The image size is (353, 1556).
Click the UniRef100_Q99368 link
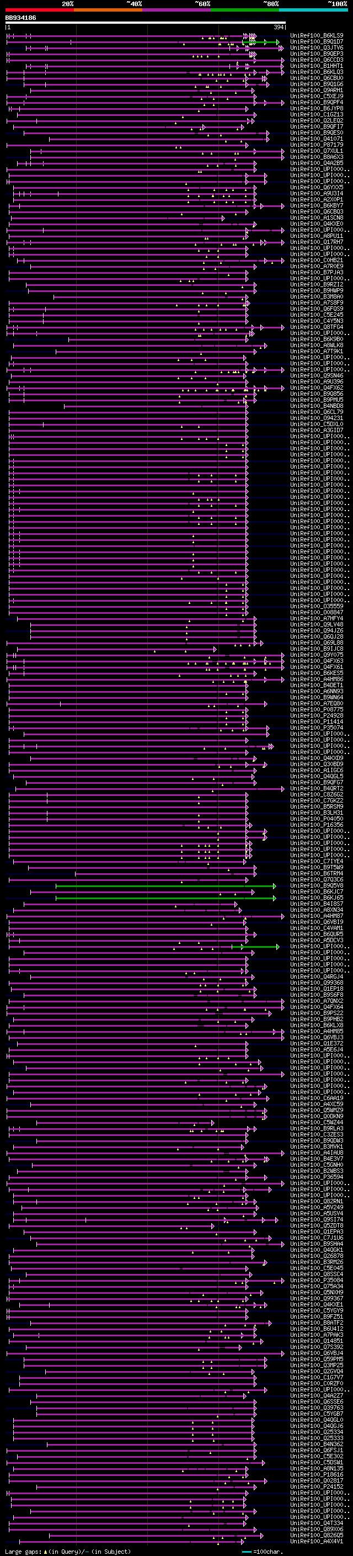click(317, 983)
